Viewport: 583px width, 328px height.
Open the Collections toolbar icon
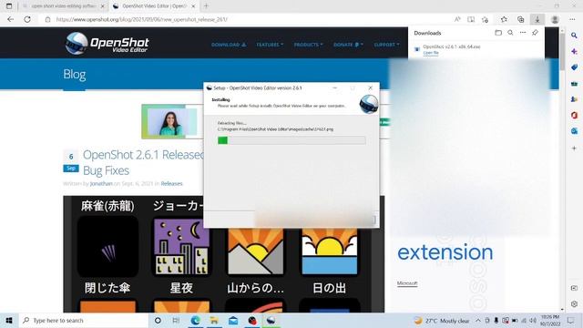click(x=520, y=19)
